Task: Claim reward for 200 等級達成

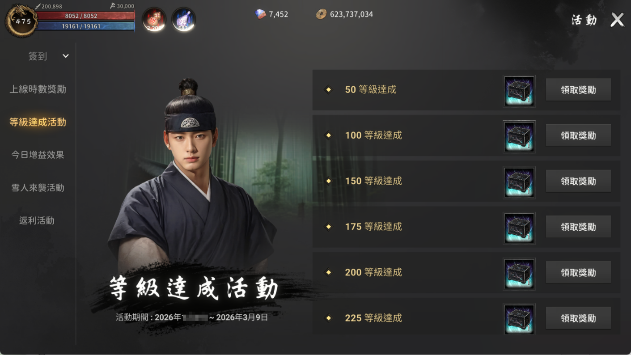Action: pos(578,272)
